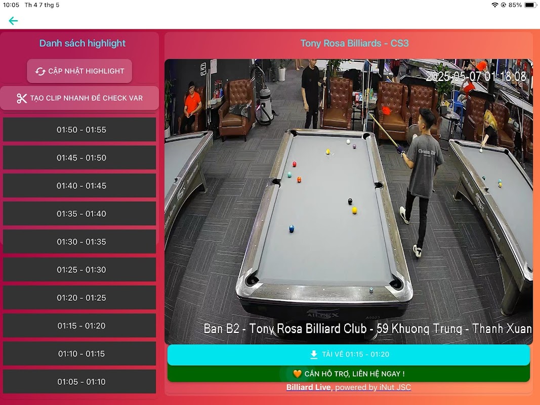Screen dimensions: 540x405
Task: Open highlight 01:10 - 01:15
Action: point(79,354)
